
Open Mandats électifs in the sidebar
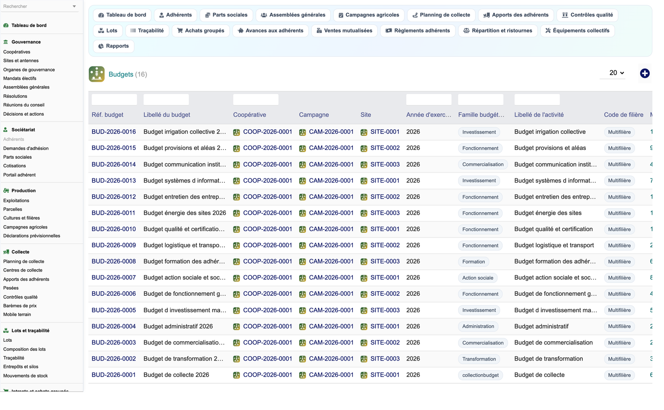(20, 79)
